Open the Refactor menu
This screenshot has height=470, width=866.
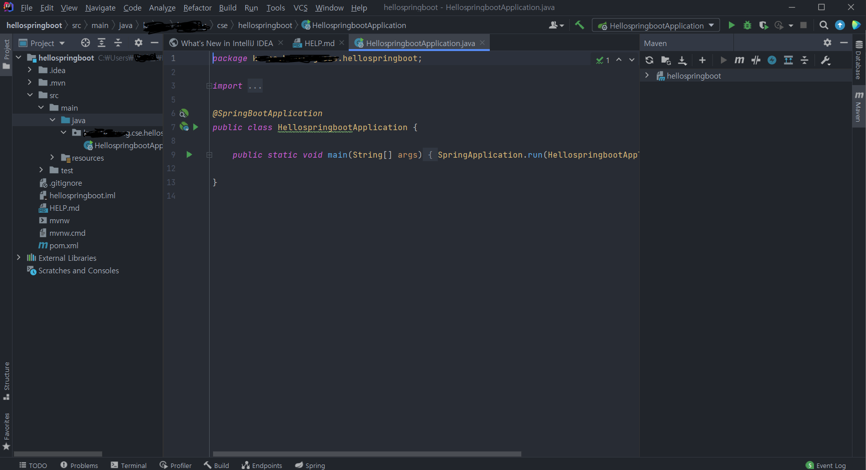[198, 8]
